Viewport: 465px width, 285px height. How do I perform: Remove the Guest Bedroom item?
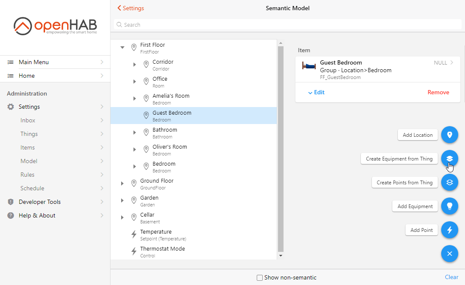coord(438,92)
